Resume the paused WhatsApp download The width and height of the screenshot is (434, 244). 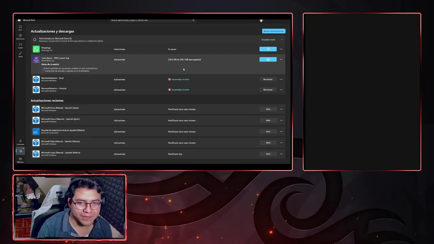point(268,49)
